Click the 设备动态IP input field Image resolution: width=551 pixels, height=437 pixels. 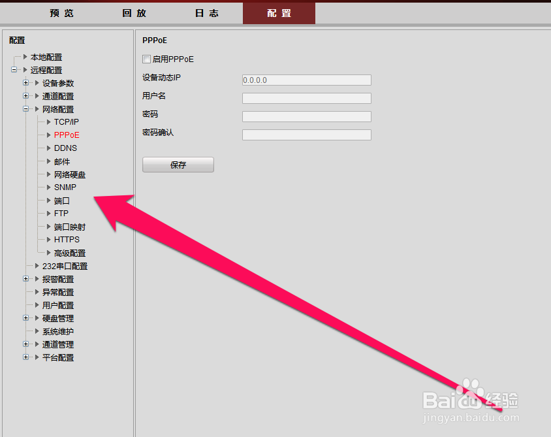tap(306, 80)
